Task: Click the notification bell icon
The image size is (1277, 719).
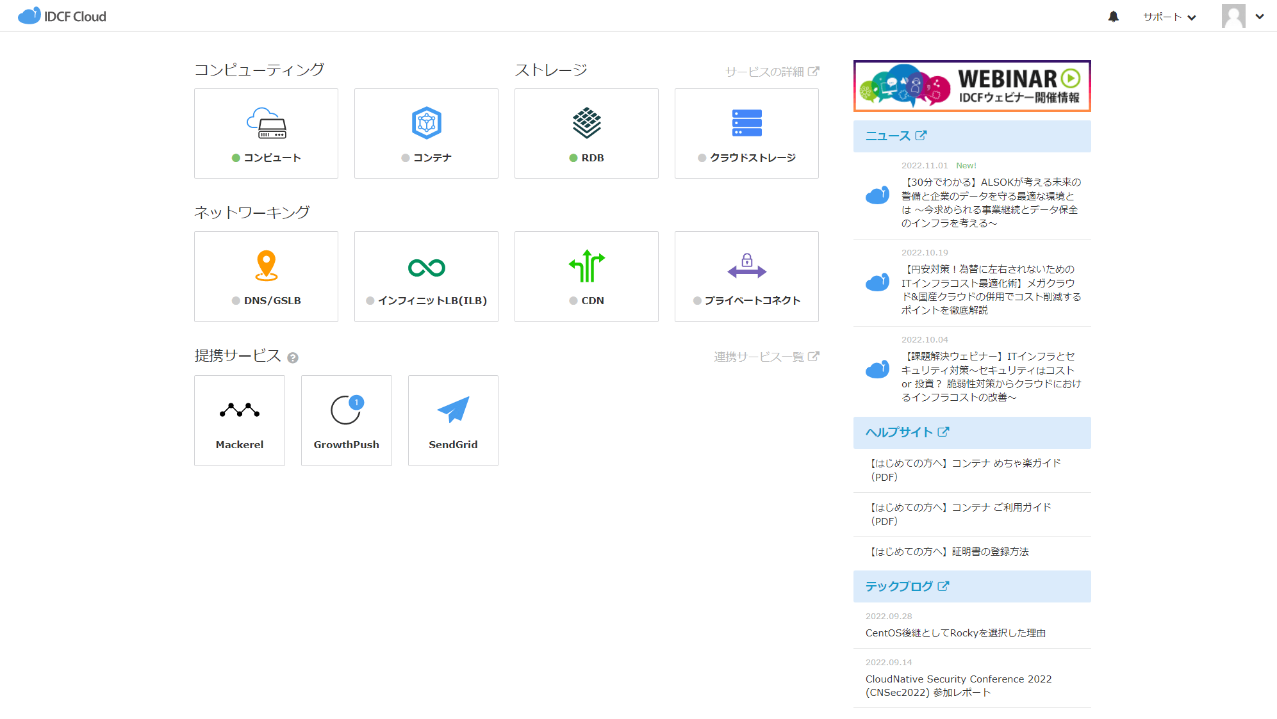Action: pos(1114,17)
